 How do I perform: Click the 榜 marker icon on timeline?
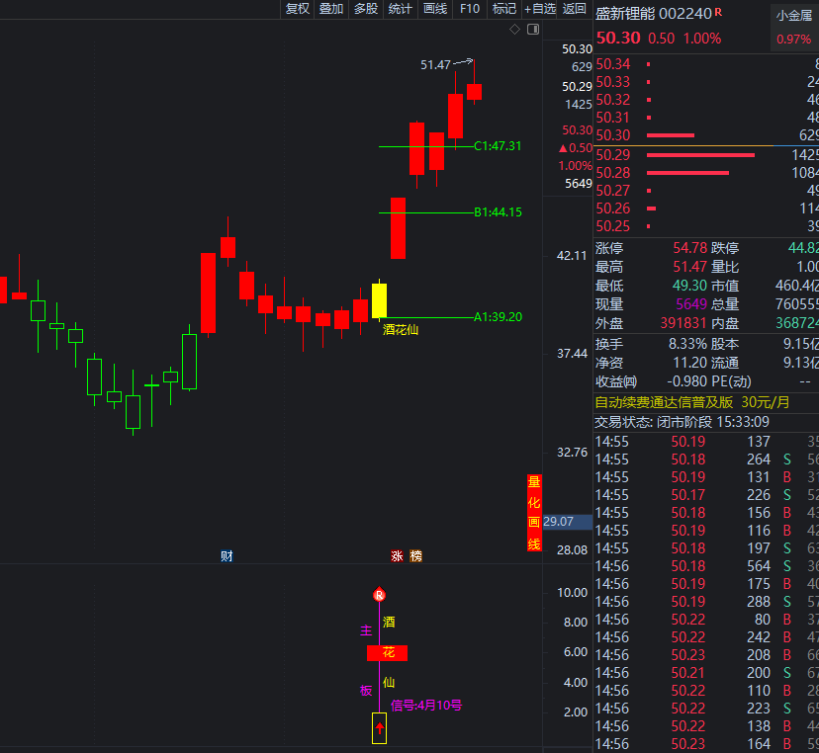(x=415, y=556)
